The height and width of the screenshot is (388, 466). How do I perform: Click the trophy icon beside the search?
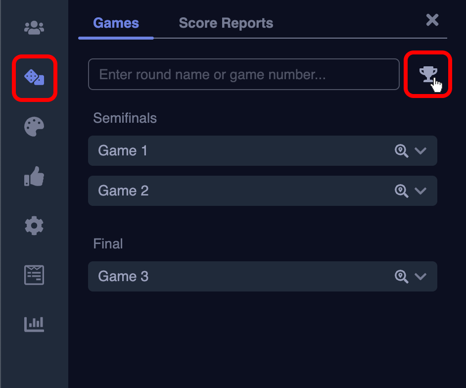point(428,75)
